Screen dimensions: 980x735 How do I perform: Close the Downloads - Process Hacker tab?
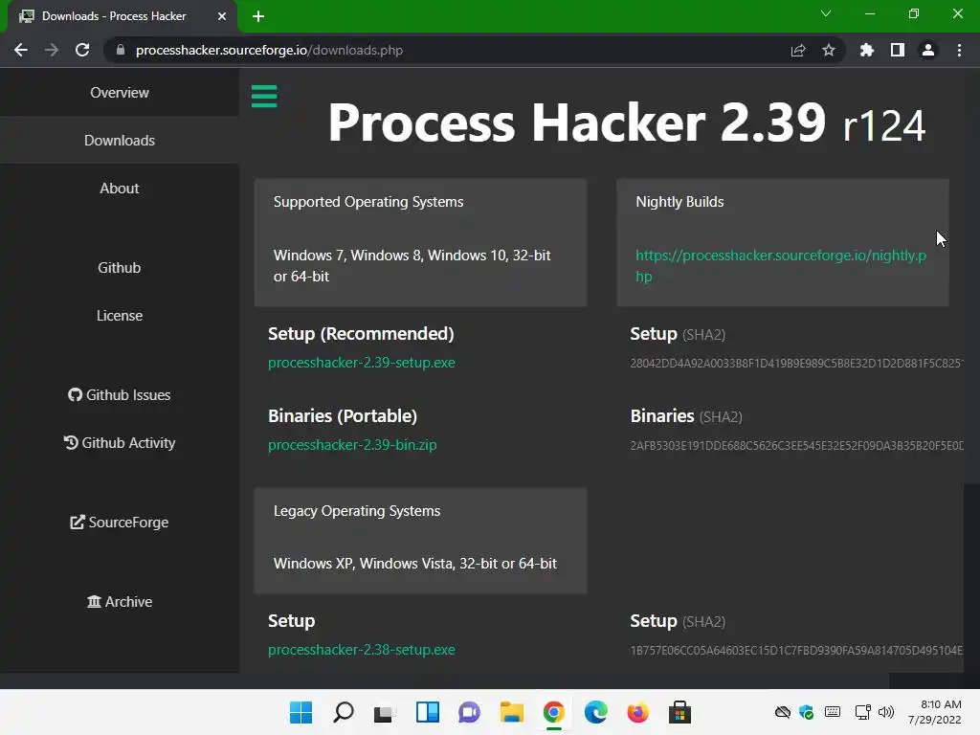pyautogui.click(x=222, y=16)
